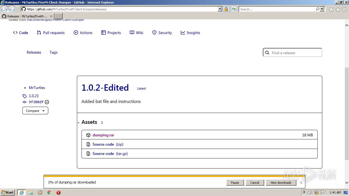Viewport: 349px width, 196px height.
Task: Click the zip file icon beside Source code (zip)
Action: [x=88, y=144]
